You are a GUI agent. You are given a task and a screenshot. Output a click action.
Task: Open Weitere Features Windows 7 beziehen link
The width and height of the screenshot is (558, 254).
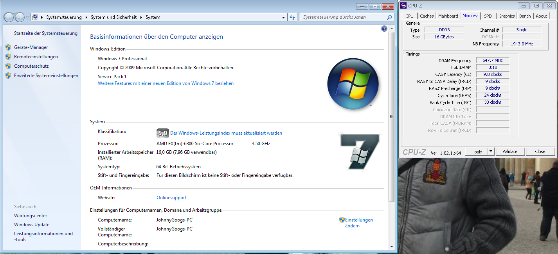(166, 83)
